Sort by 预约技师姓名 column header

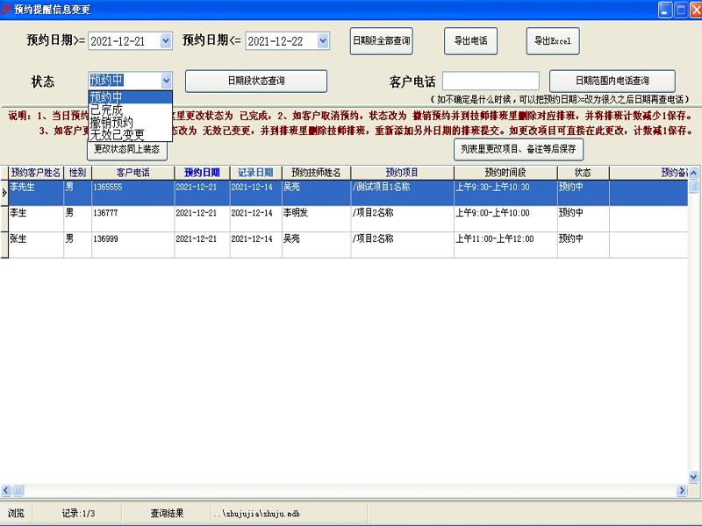tap(316, 173)
